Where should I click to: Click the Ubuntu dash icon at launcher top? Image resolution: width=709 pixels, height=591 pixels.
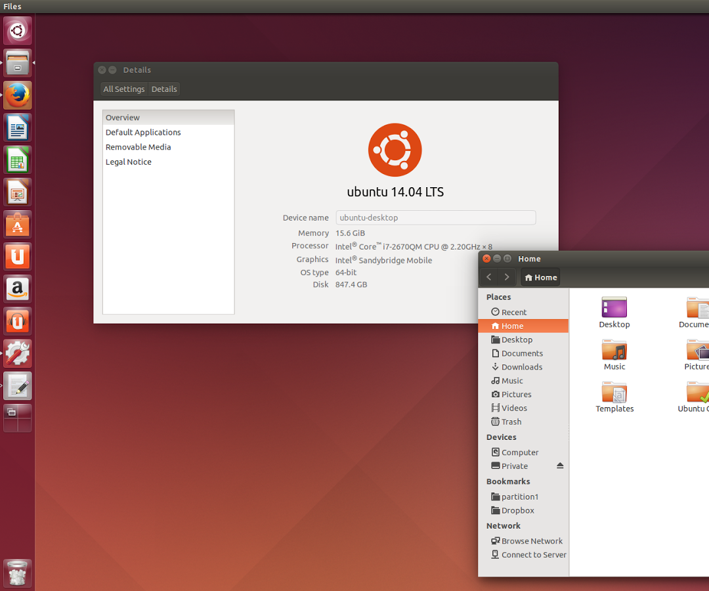[x=17, y=30]
